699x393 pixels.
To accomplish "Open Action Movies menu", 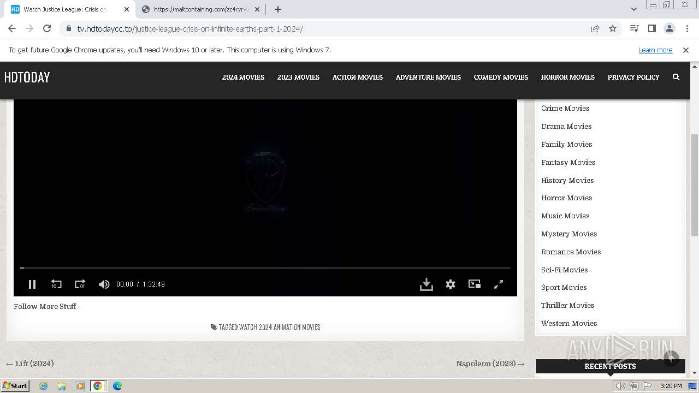I will click(x=358, y=77).
